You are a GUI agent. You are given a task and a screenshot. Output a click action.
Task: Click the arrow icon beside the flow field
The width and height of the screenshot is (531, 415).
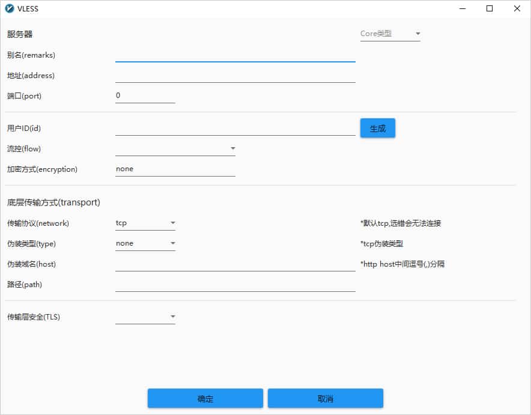click(233, 148)
